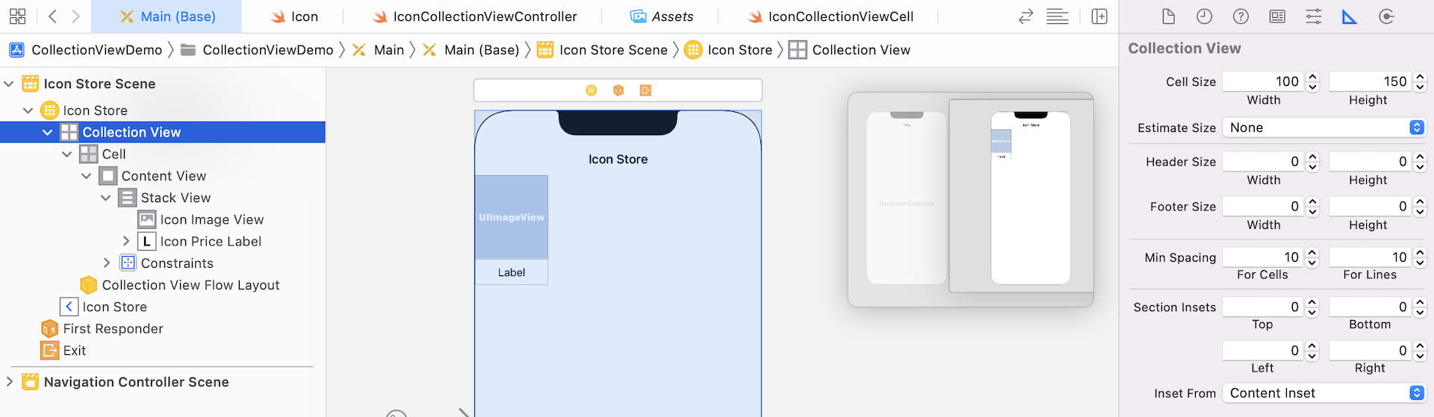Open the Estimate Size dropdown
The image size is (1434, 417).
(1323, 128)
